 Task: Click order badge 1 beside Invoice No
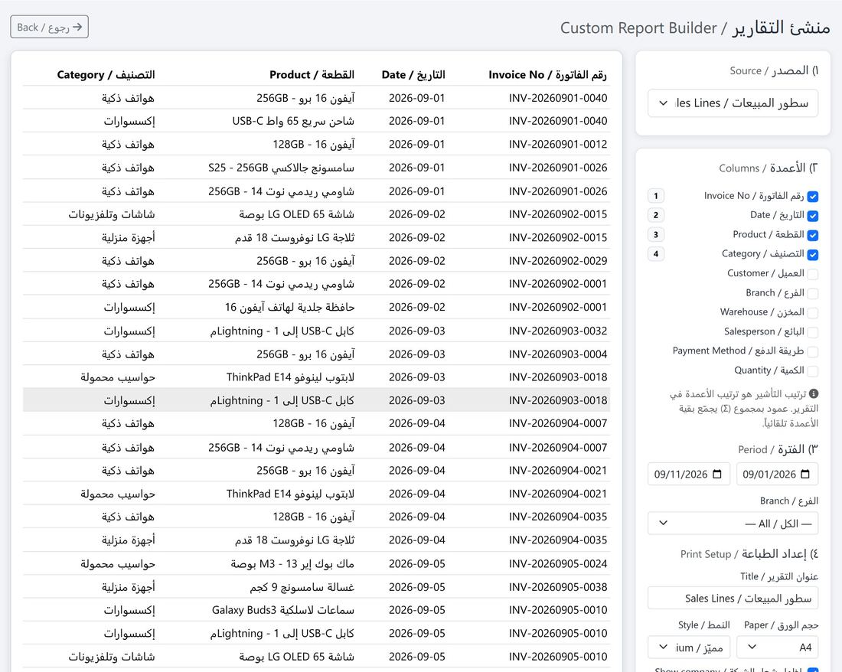pos(656,196)
